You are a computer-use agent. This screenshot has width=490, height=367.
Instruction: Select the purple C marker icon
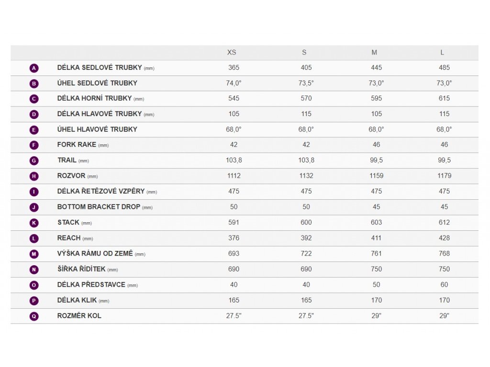tap(34, 99)
